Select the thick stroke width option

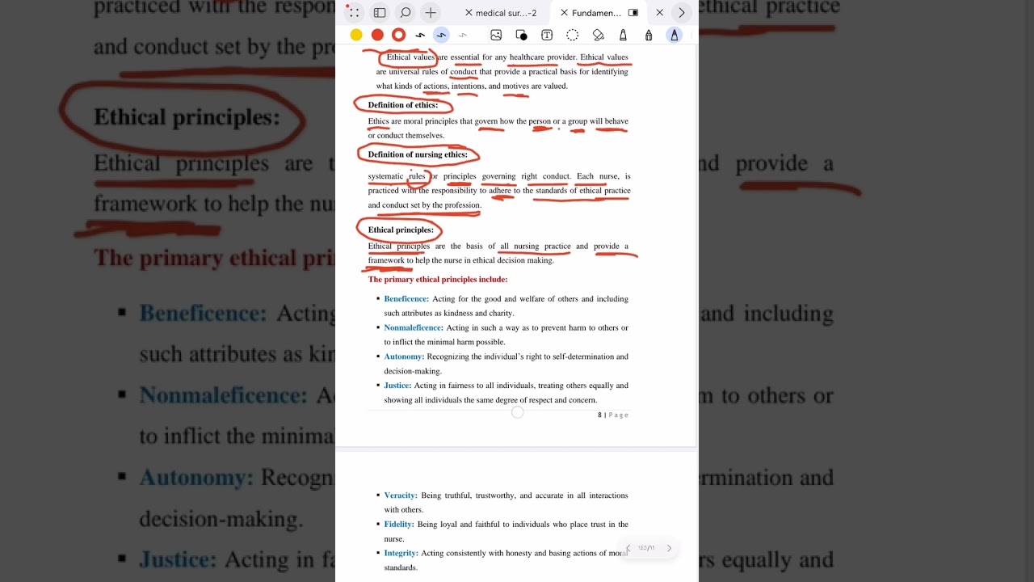pos(420,36)
